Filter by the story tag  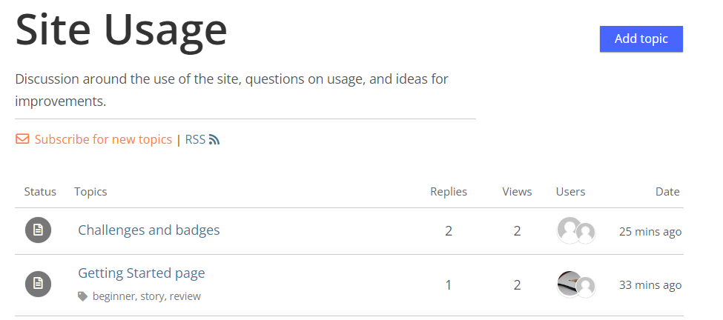click(x=152, y=296)
